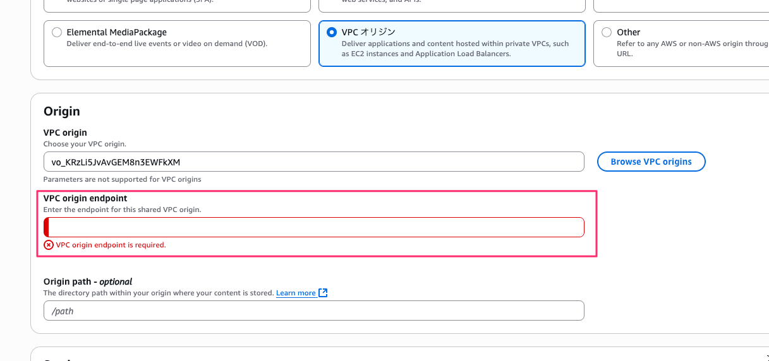Click the VPC origin endpoint label

coord(85,198)
